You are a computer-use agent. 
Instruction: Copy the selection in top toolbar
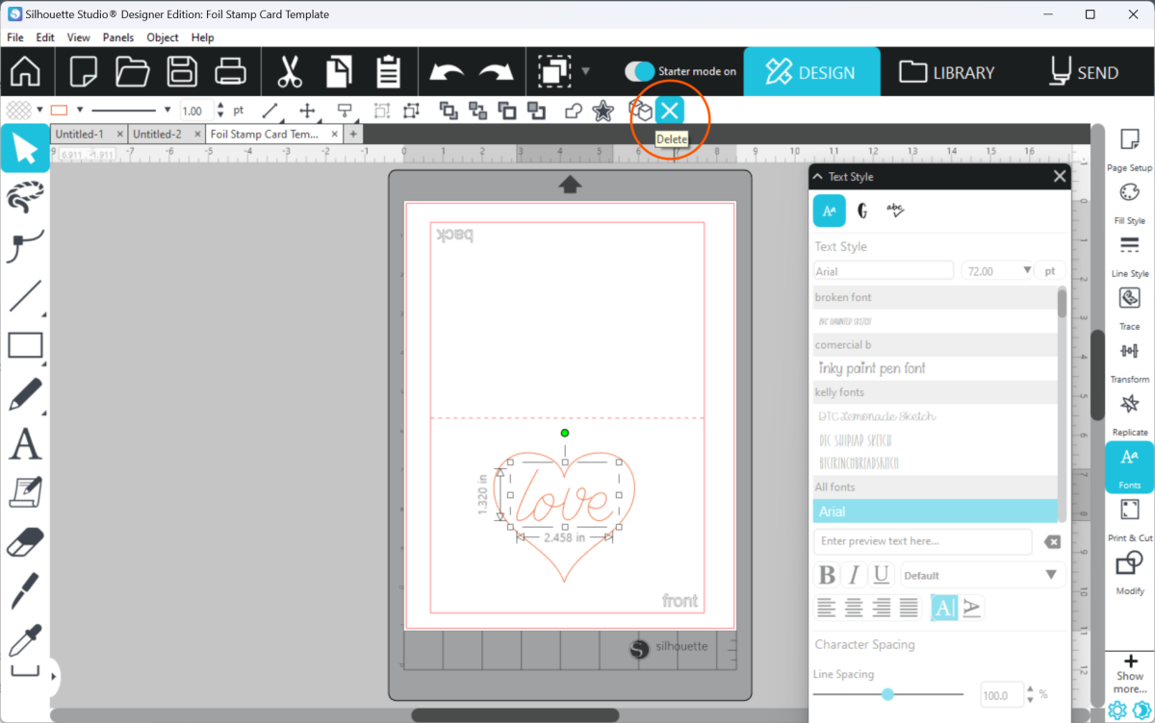point(339,72)
